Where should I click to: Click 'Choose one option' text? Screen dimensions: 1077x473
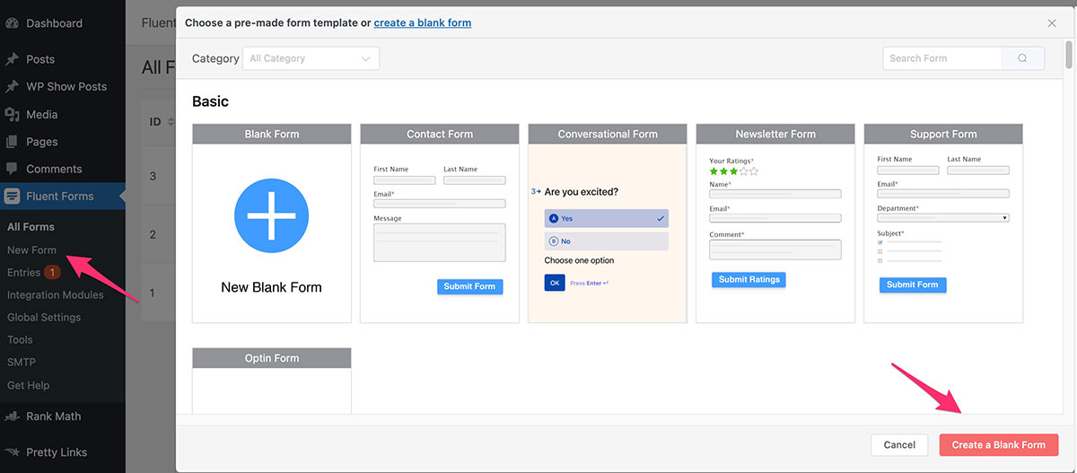click(579, 260)
